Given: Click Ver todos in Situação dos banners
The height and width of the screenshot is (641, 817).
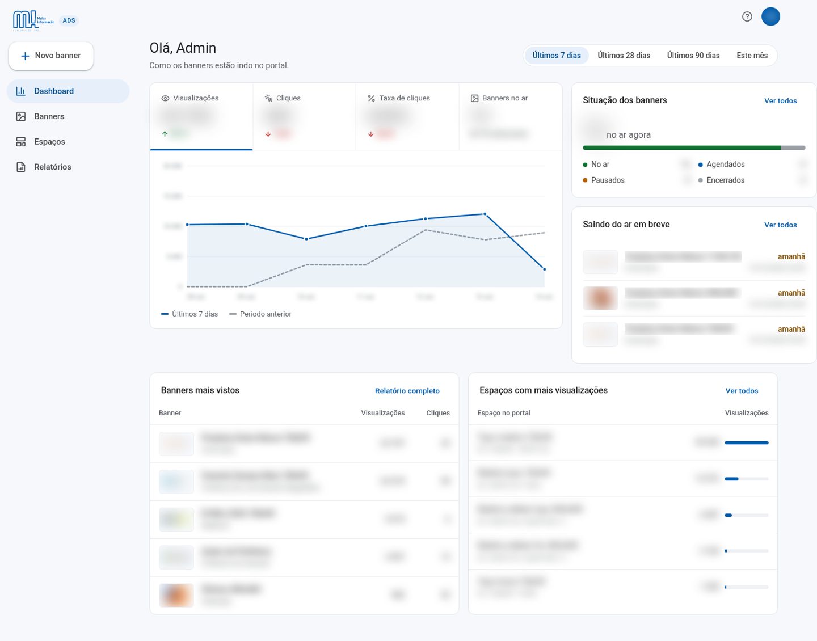Looking at the screenshot, I should (781, 101).
